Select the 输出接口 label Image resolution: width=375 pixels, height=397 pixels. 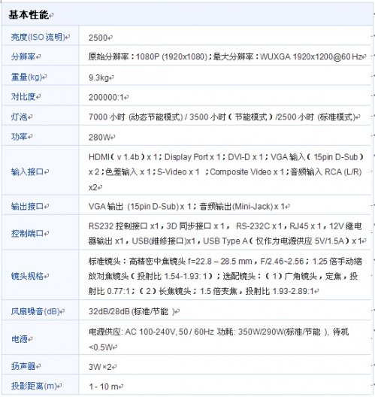(27, 206)
